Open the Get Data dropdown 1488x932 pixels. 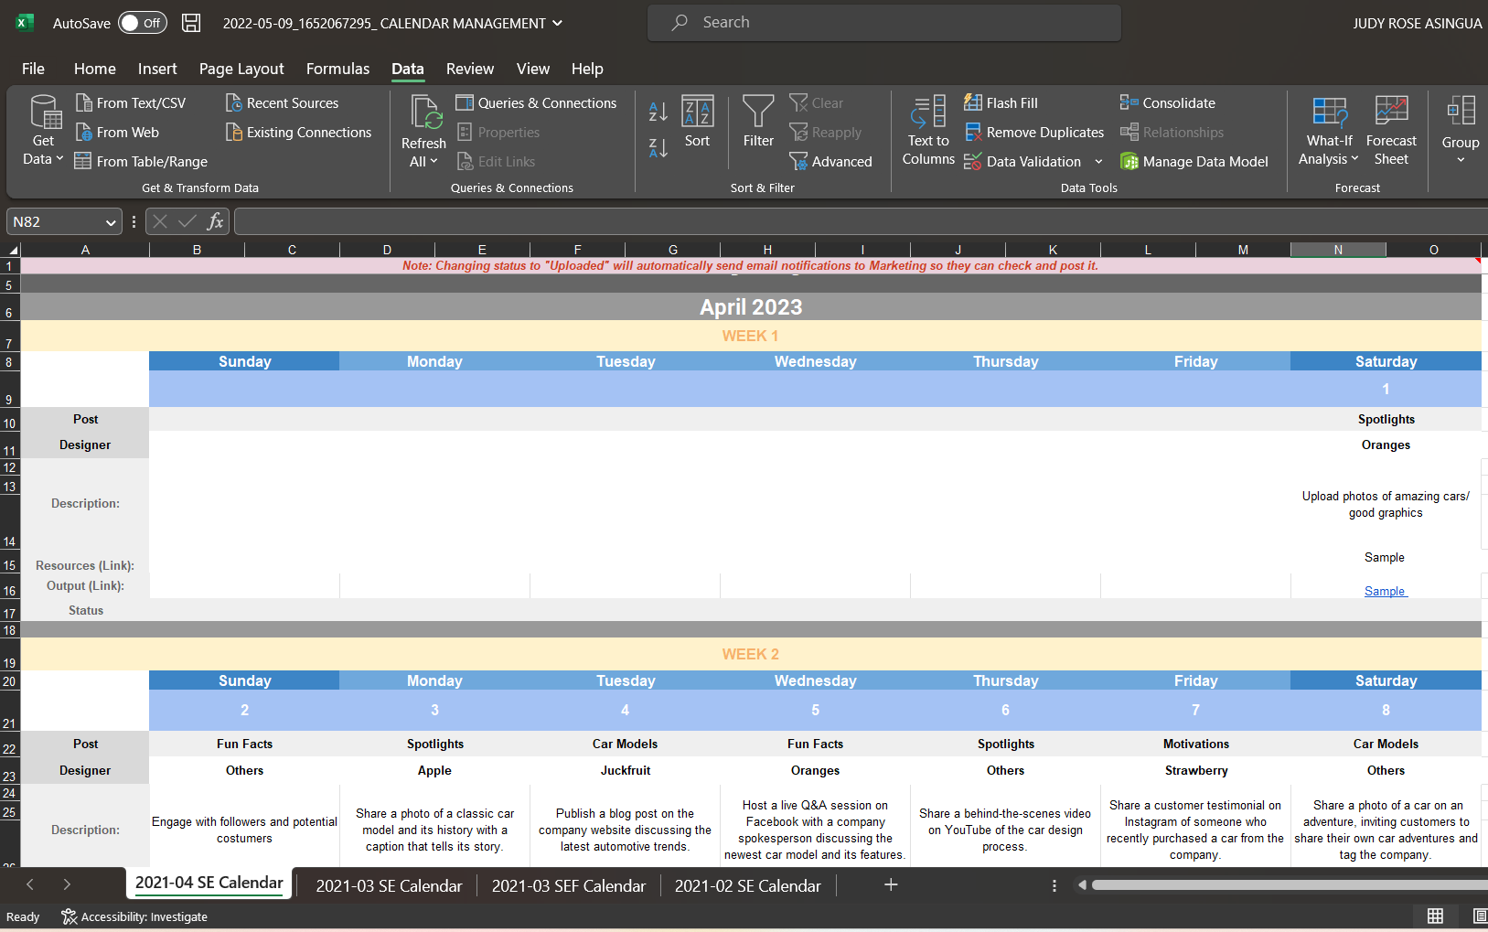(43, 131)
